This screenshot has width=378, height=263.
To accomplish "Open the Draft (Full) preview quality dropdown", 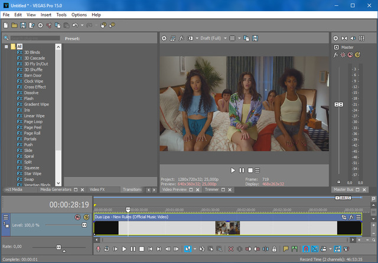I will coord(211,38).
